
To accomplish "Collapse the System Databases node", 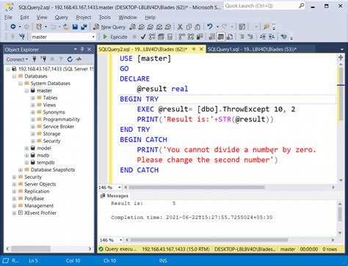I will point(21,84).
